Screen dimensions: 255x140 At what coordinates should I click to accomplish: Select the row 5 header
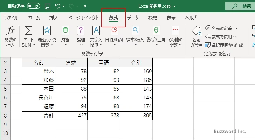(5, 89)
